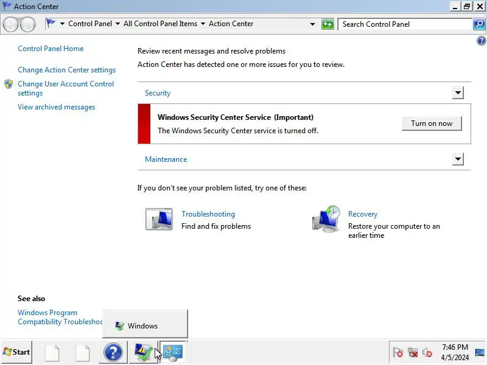This screenshot has height=365, width=487.
Task: Click the Maintenance section heading
Action: (166, 159)
